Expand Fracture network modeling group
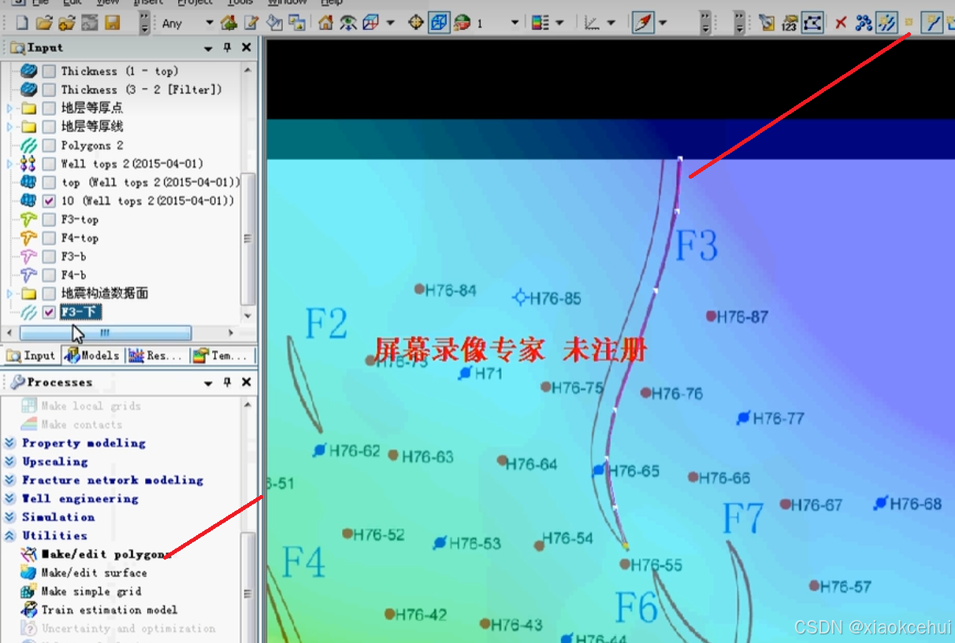The width and height of the screenshot is (955, 643). (x=9, y=480)
